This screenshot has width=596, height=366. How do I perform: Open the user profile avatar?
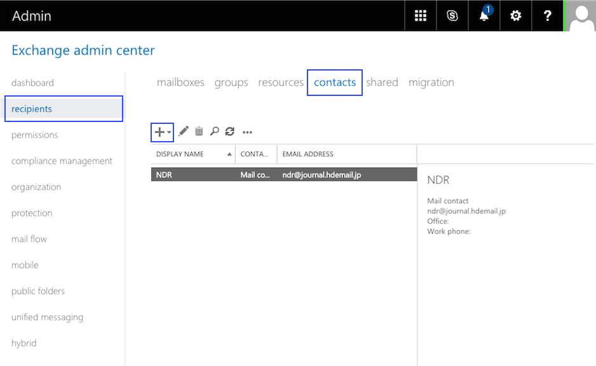pyautogui.click(x=581, y=16)
